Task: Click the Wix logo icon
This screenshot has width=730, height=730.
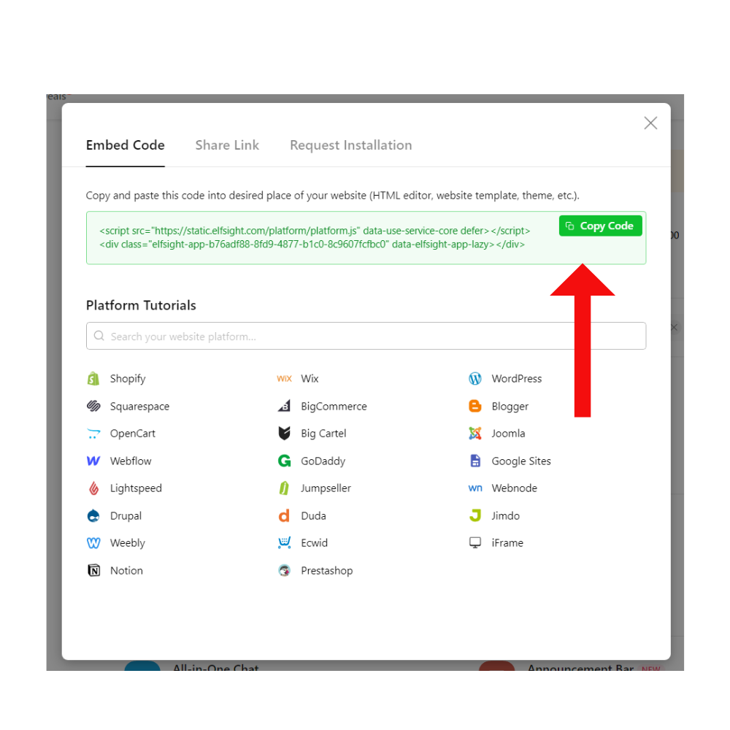Action: point(284,378)
